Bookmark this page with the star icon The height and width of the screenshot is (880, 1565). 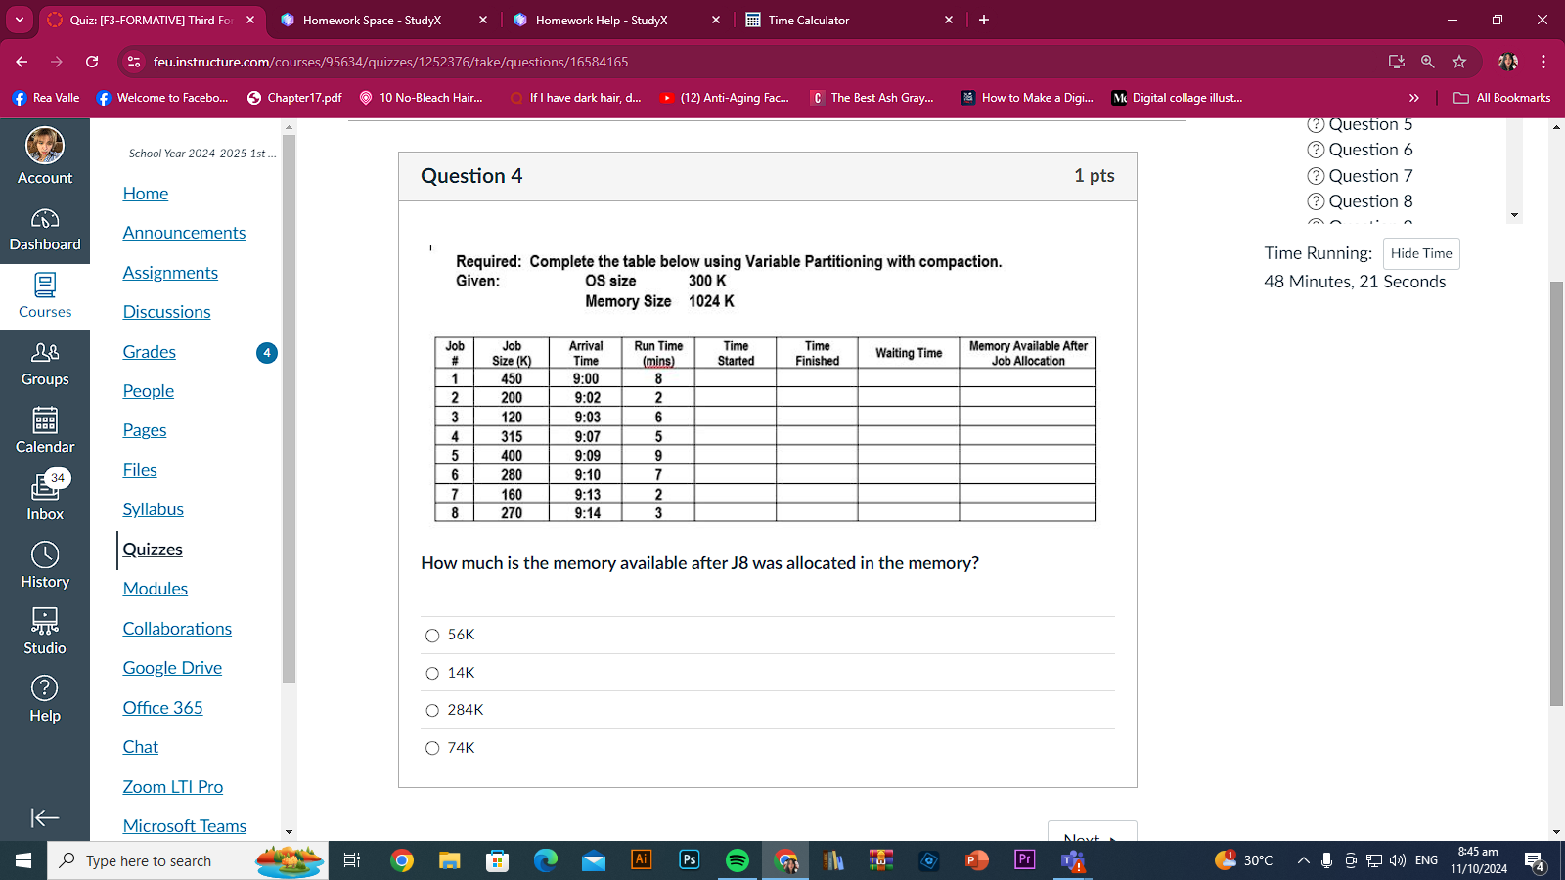[x=1459, y=62]
